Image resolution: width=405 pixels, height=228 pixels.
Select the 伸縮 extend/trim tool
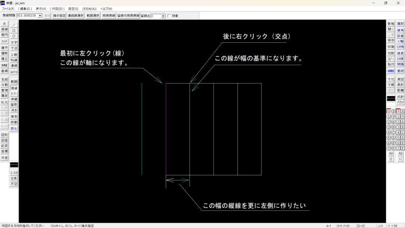pos(14,99)
